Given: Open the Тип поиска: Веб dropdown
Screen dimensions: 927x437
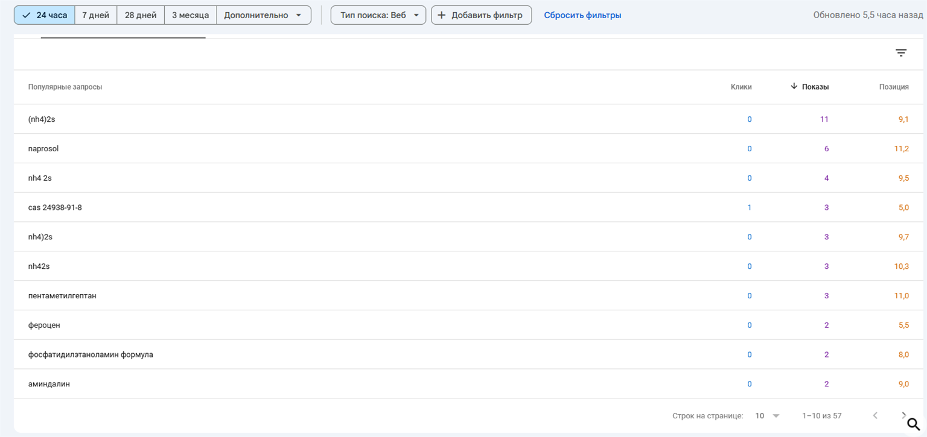Looking at the screenshot, I should pos(378,15).
